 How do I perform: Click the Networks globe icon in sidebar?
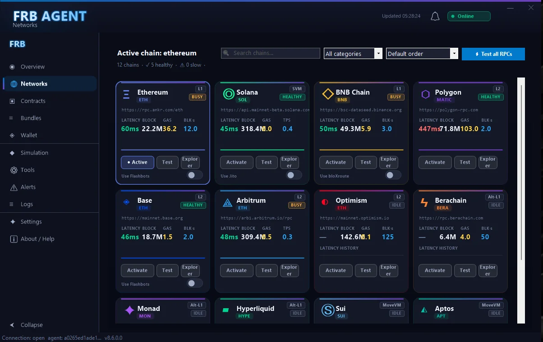coord(14,84)
